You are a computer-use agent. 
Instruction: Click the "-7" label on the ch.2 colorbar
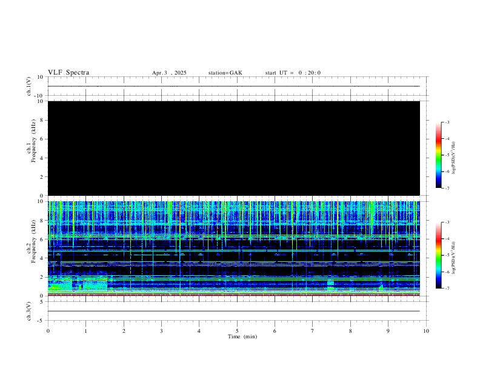click(447, 289)
